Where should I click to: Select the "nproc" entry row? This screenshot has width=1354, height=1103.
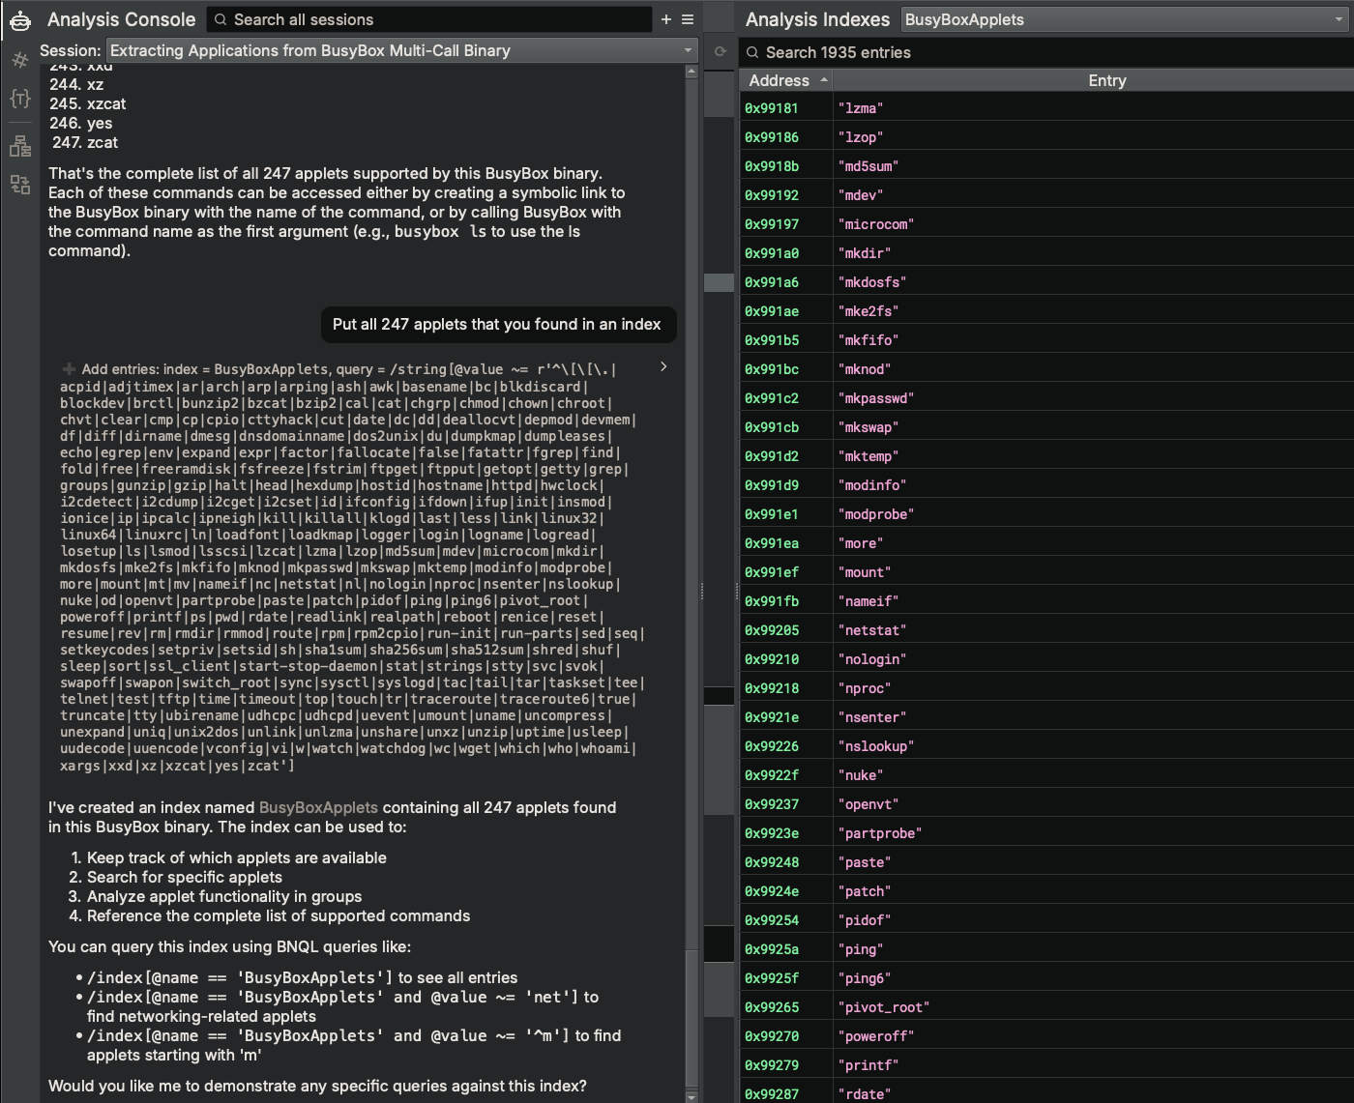tap(1046, 688)
